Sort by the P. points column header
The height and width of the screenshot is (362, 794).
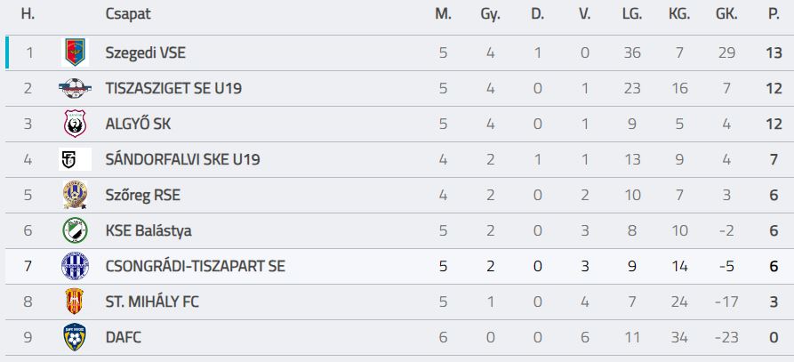[774, 14]
